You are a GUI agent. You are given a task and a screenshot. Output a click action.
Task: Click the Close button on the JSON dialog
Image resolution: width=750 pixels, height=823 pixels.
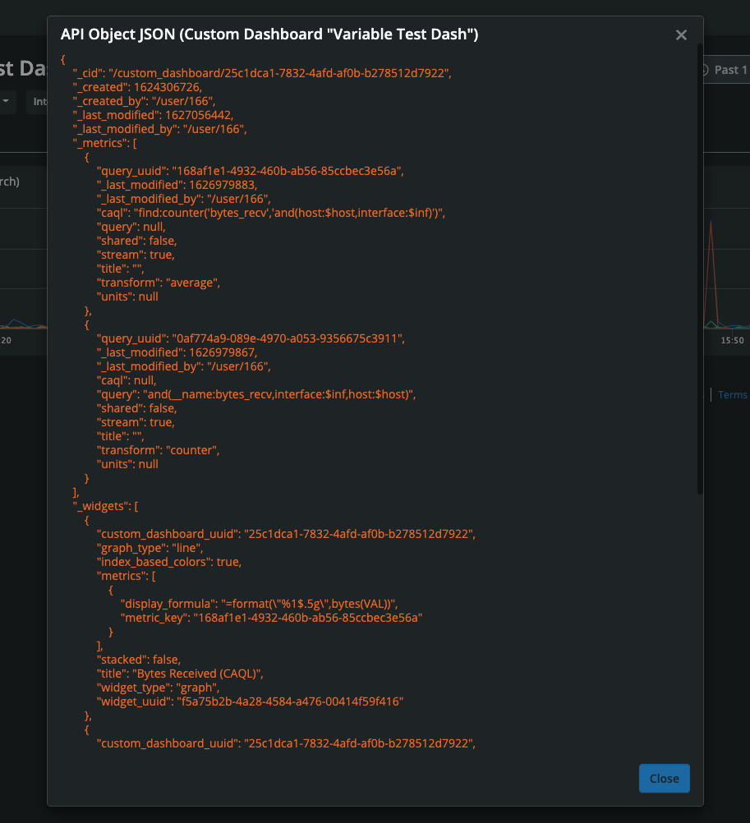point(664,778)
